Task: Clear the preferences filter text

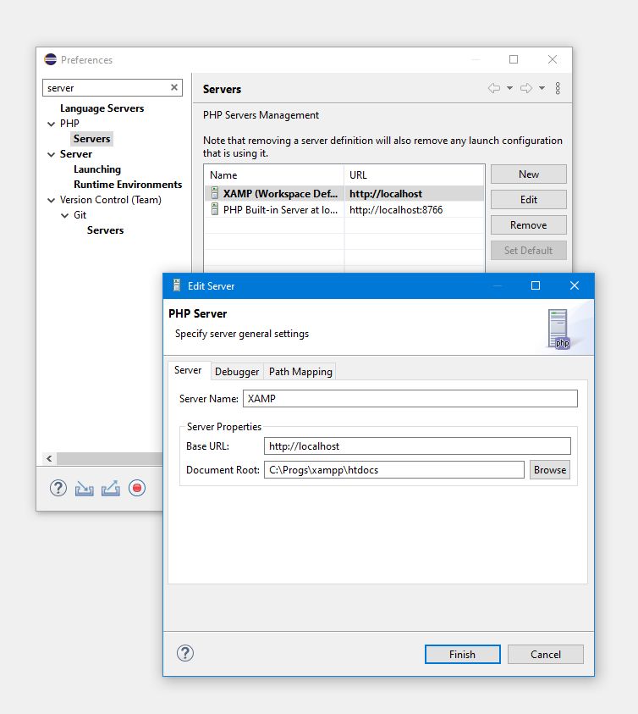Action: (x=173, y=87)
